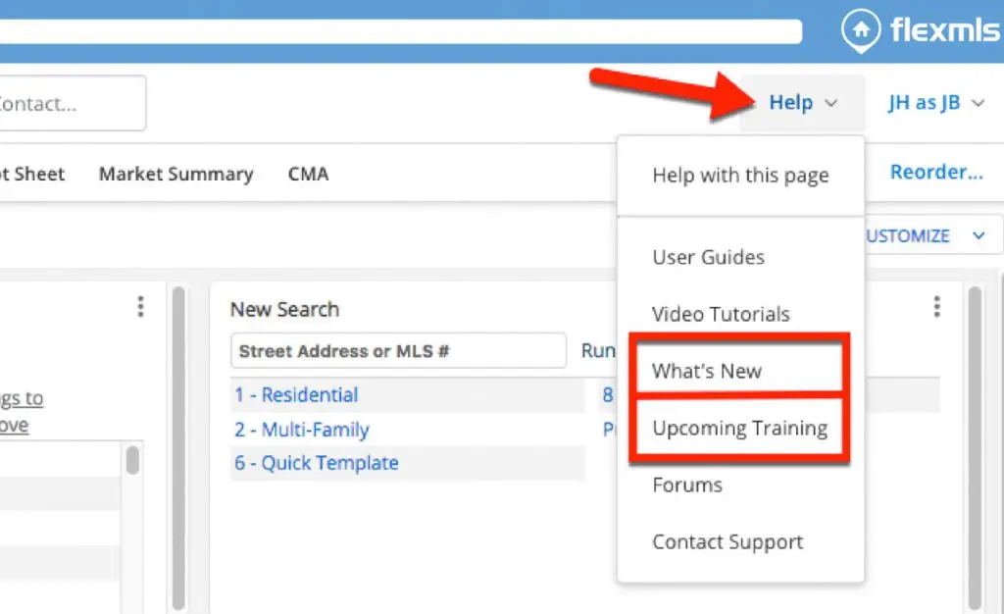Open the New Search panel kebab menu
The width and height of the screenshot is (1004, 614).
point(936,307)
